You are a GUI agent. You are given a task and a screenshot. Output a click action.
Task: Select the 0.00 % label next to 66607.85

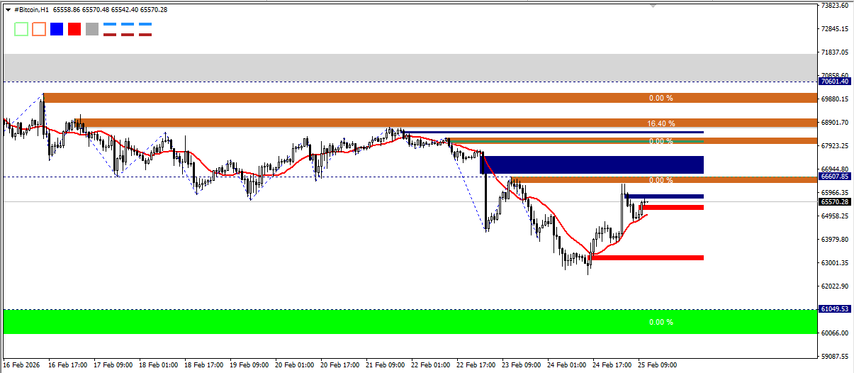coord(661,180)
